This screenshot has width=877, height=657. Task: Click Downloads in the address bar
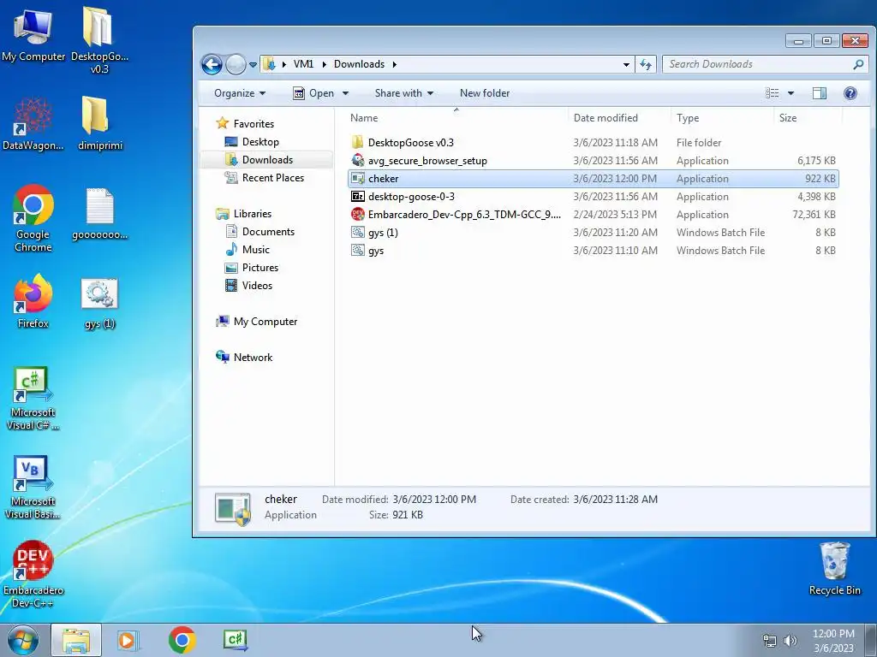coord(359,64)
